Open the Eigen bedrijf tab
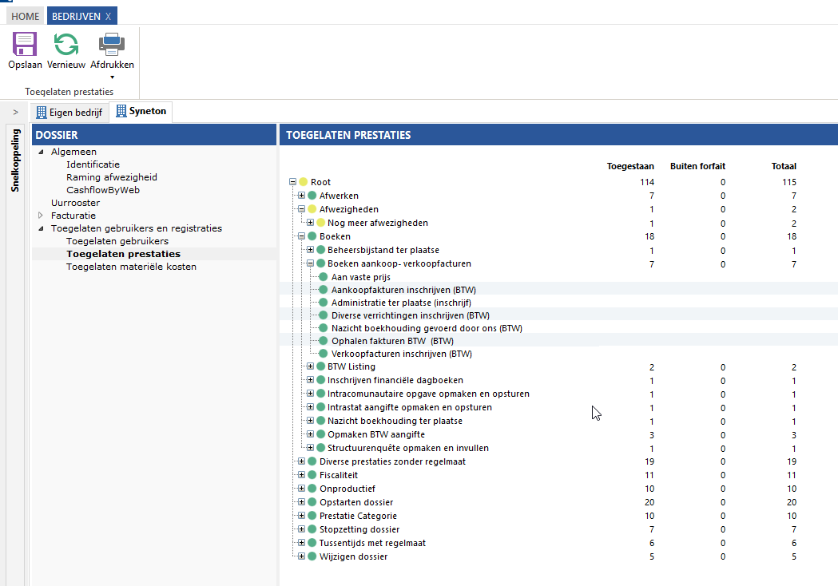Image resolution: width=838 pixels, height=586 pixels. (70, 112)
